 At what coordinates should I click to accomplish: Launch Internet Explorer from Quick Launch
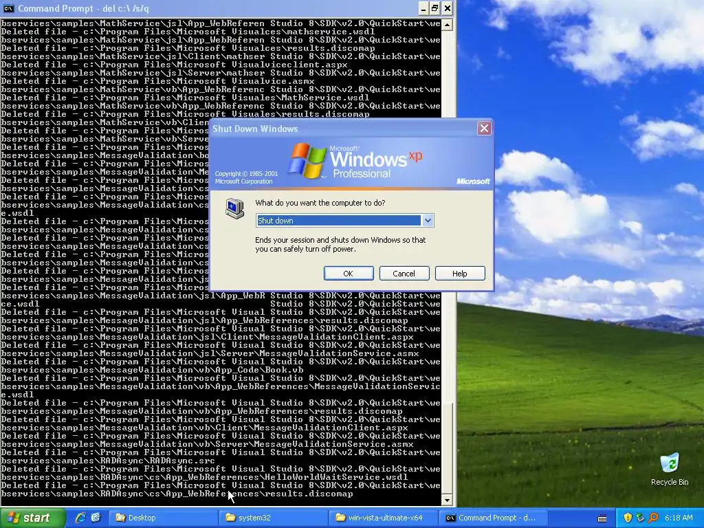(x=80, y=518)
